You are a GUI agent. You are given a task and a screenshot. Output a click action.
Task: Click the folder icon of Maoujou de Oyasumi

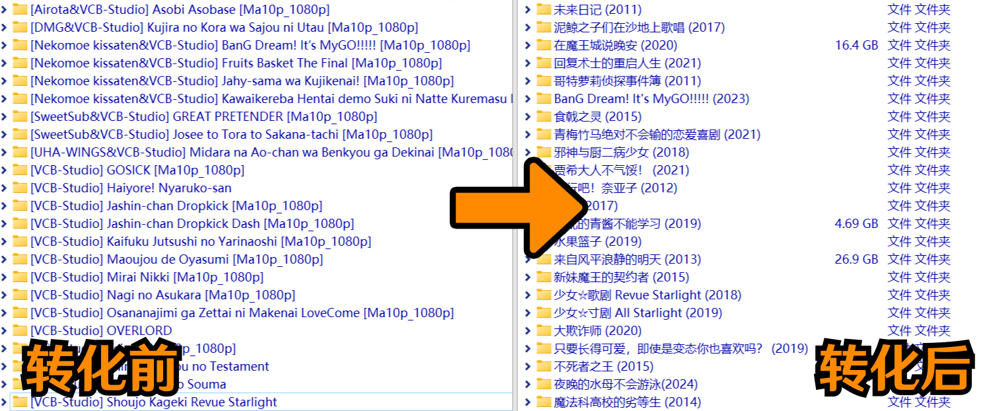click(20, 260)
